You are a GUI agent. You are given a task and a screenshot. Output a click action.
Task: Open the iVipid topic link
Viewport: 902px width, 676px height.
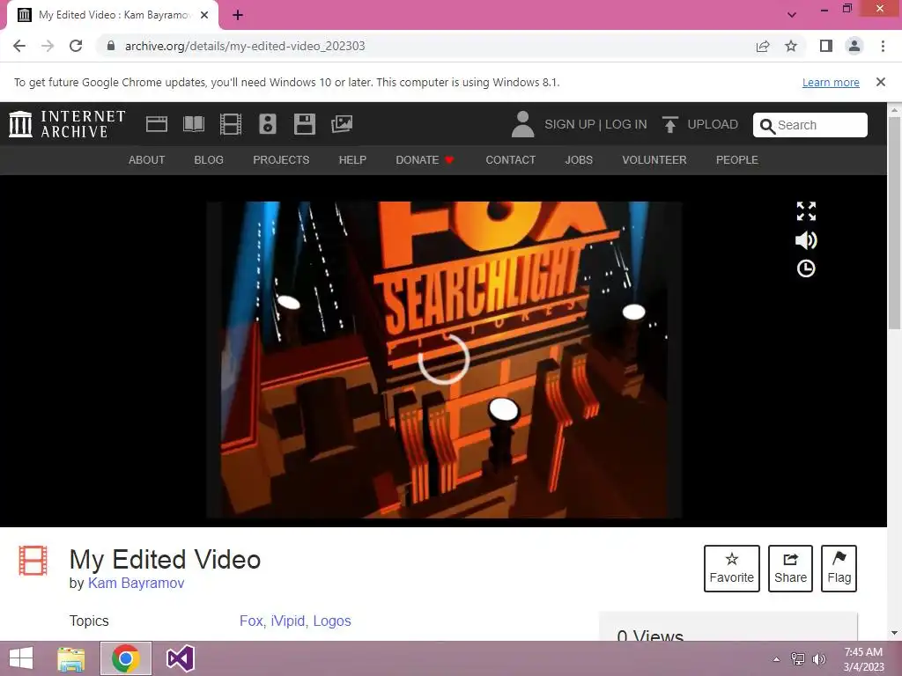click(x=289, y=621)
